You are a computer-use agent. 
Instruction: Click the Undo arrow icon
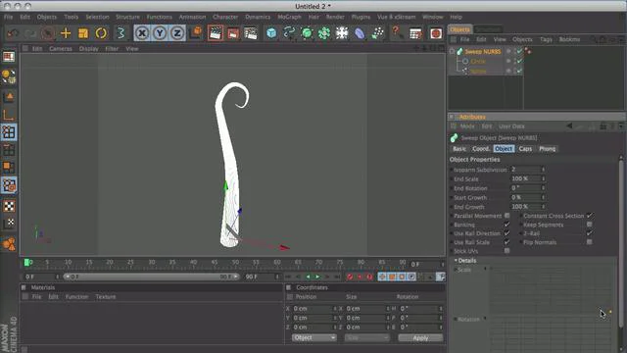point(13,33)
